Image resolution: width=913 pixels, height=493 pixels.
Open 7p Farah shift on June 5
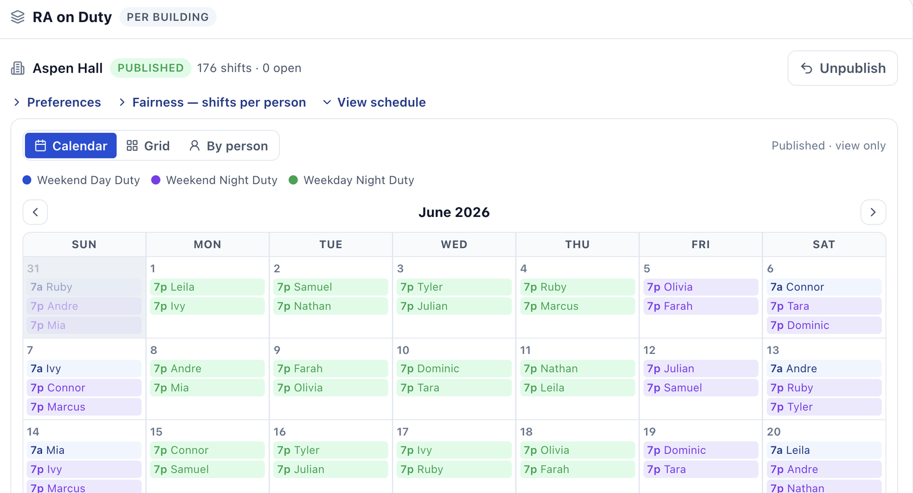pyautogui.click(x=701, y=306)
